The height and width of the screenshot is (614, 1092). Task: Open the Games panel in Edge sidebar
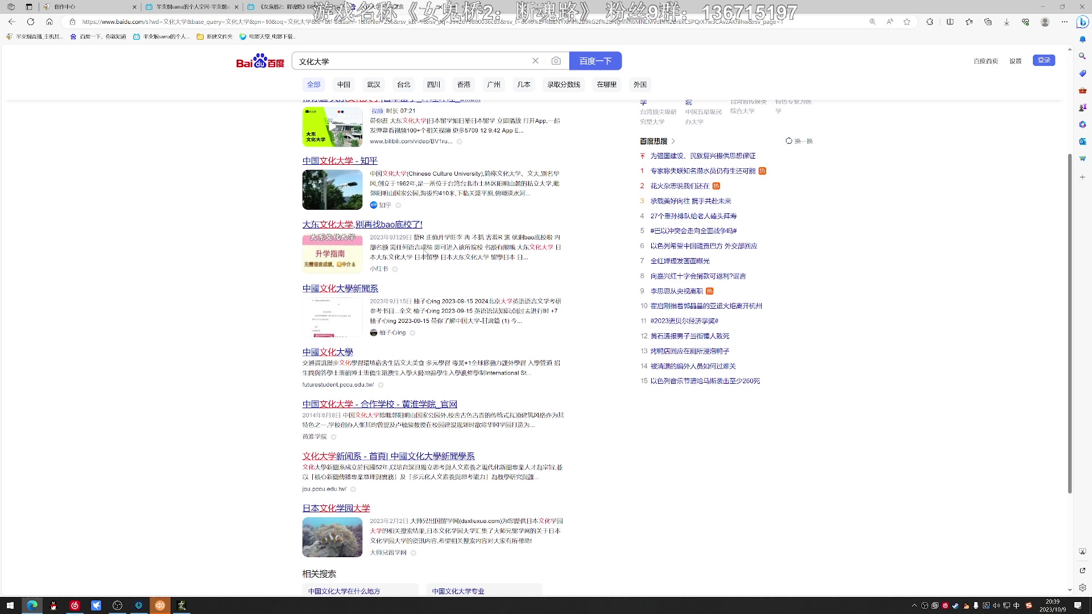[x=1082, y=106]
